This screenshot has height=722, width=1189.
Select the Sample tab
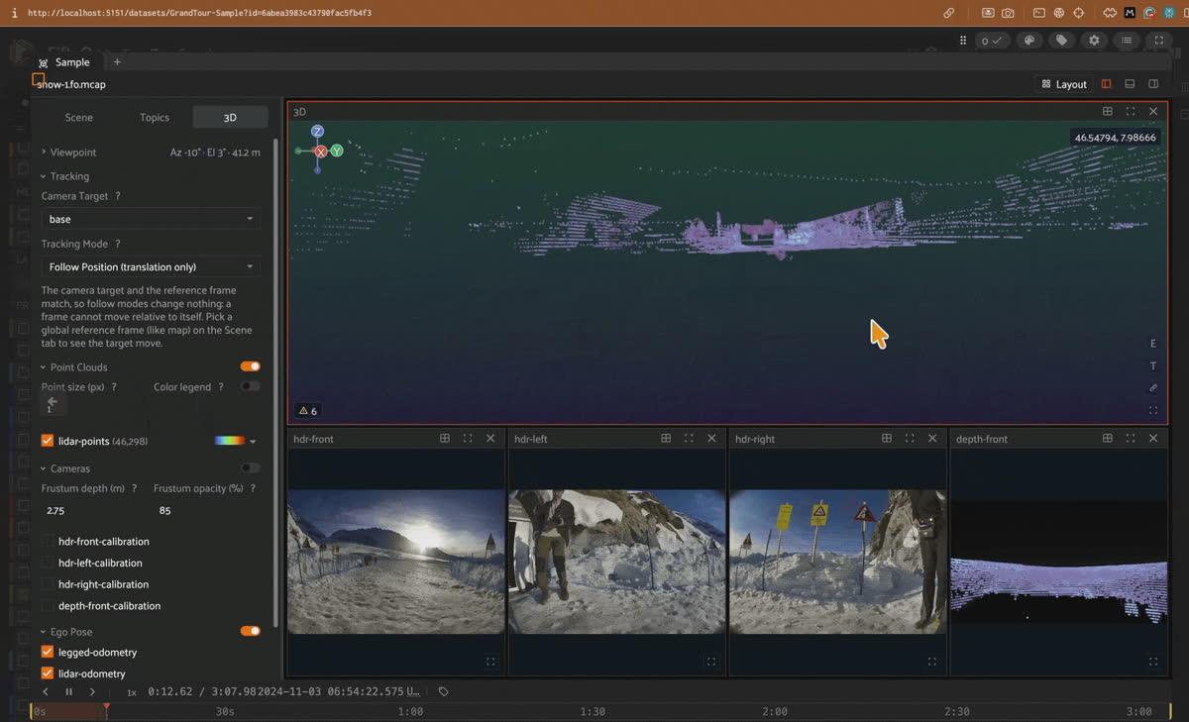pos(64,62)
